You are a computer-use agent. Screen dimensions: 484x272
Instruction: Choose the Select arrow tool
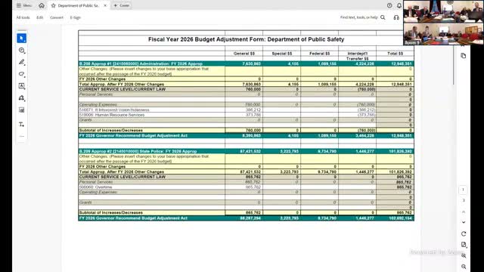(x=22, y=39)
